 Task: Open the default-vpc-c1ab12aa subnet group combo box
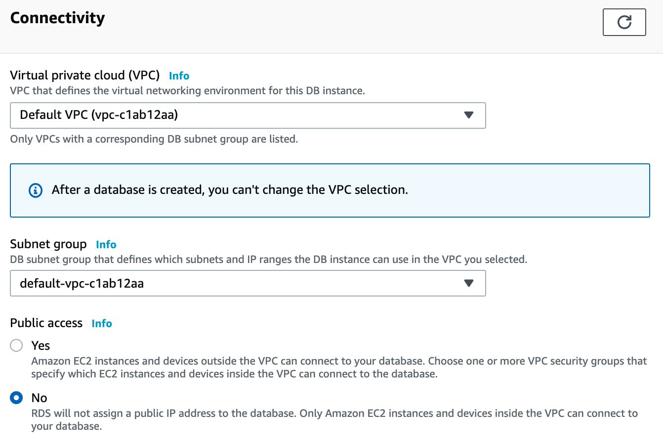pyautogui.click(x=247, y=283)
